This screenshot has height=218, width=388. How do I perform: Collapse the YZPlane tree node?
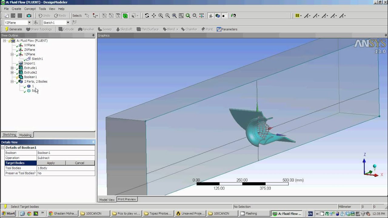pos(12,54)
